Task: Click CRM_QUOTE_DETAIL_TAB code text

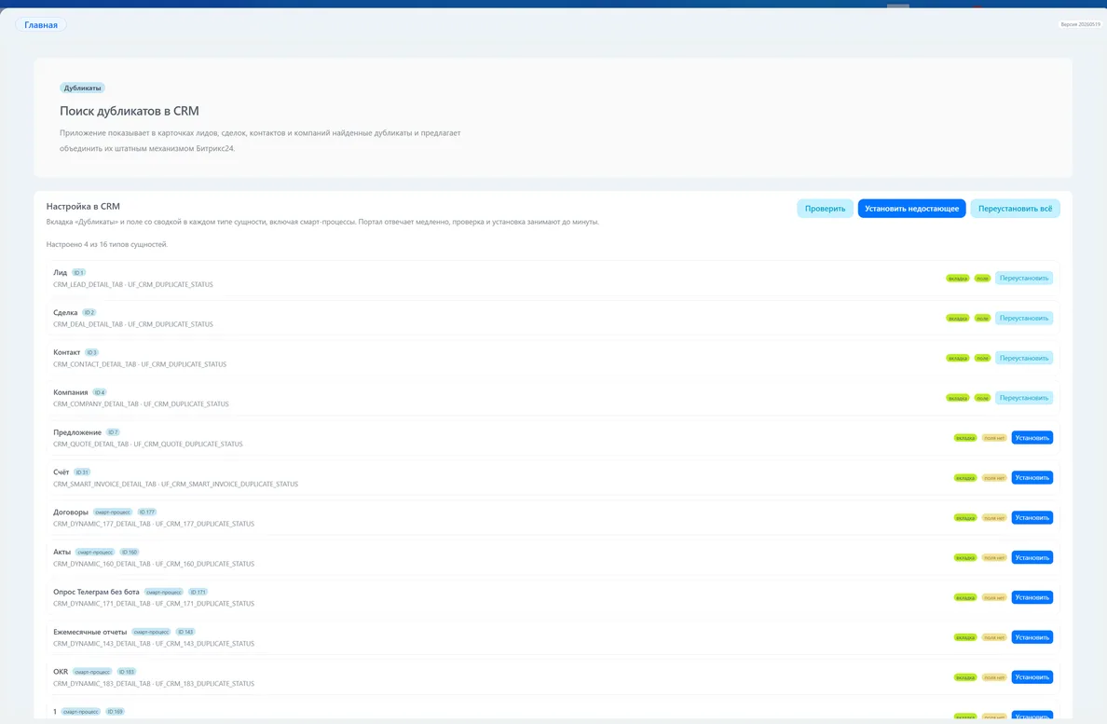Action: (x=91, y=444)
